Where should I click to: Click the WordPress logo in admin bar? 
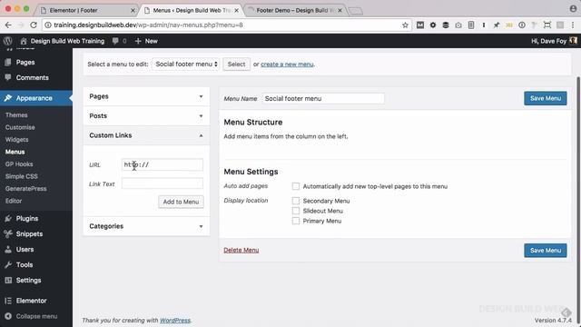coord(8,41)
